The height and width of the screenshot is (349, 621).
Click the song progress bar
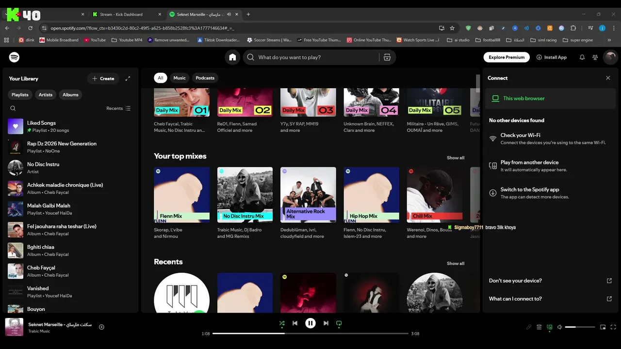pyautogui.click(x=310, y=333)
